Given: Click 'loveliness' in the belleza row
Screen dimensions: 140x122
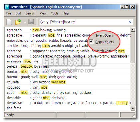Looking at the screenshot, I should [x=42, y=66].
